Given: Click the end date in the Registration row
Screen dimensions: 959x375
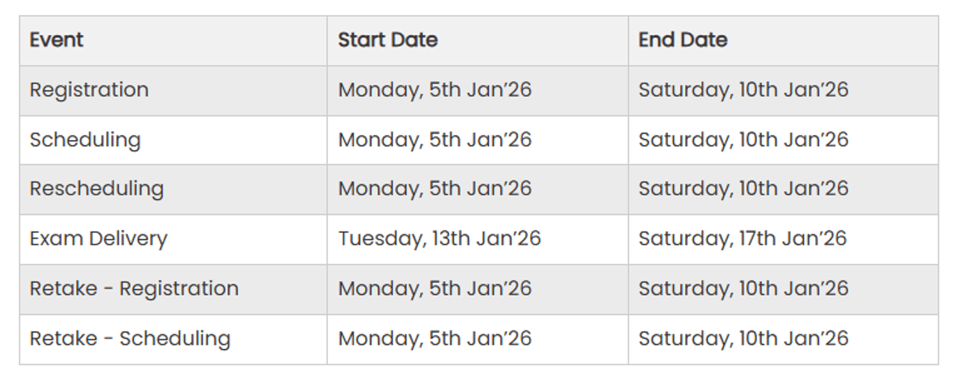Looking at the screenshot, I should click(743, 90).
